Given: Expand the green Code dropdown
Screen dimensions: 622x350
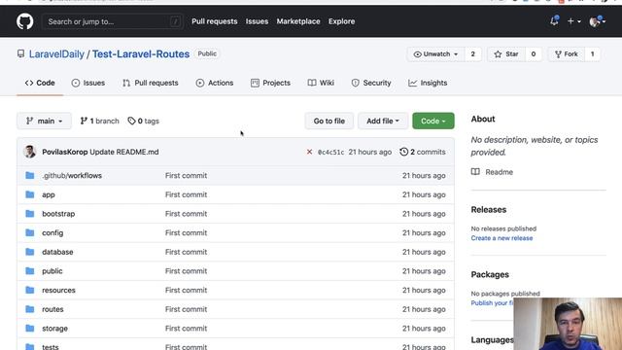Looking at the screenshot, I should click(x=433, y=121).
